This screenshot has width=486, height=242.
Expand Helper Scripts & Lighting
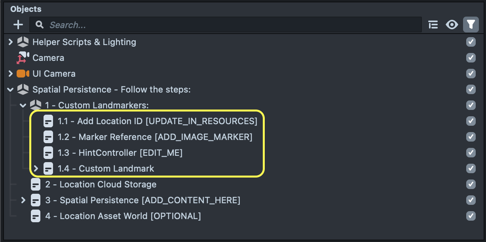[11, 42]
